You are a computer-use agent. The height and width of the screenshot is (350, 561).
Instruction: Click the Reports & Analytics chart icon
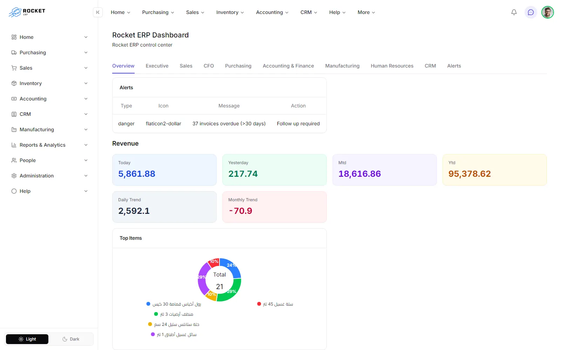click(x=14, y=145)
